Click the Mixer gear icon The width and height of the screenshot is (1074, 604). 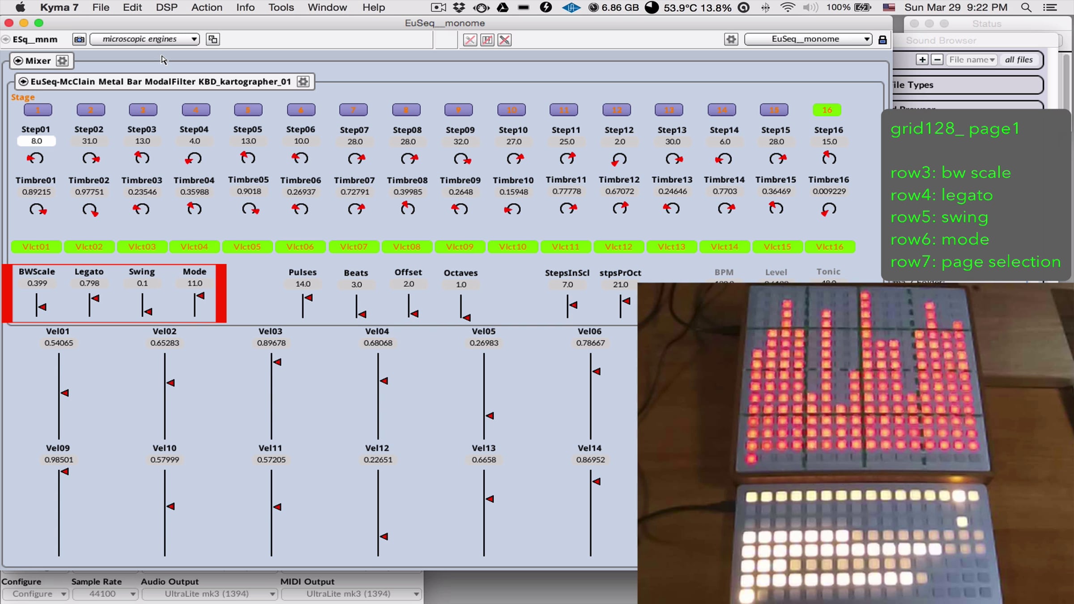click(62, 60)
